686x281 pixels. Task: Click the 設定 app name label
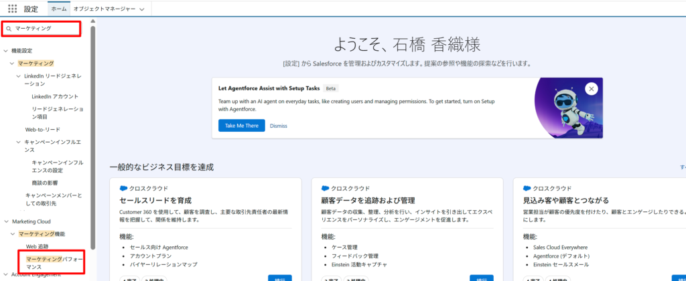(31, 9)
